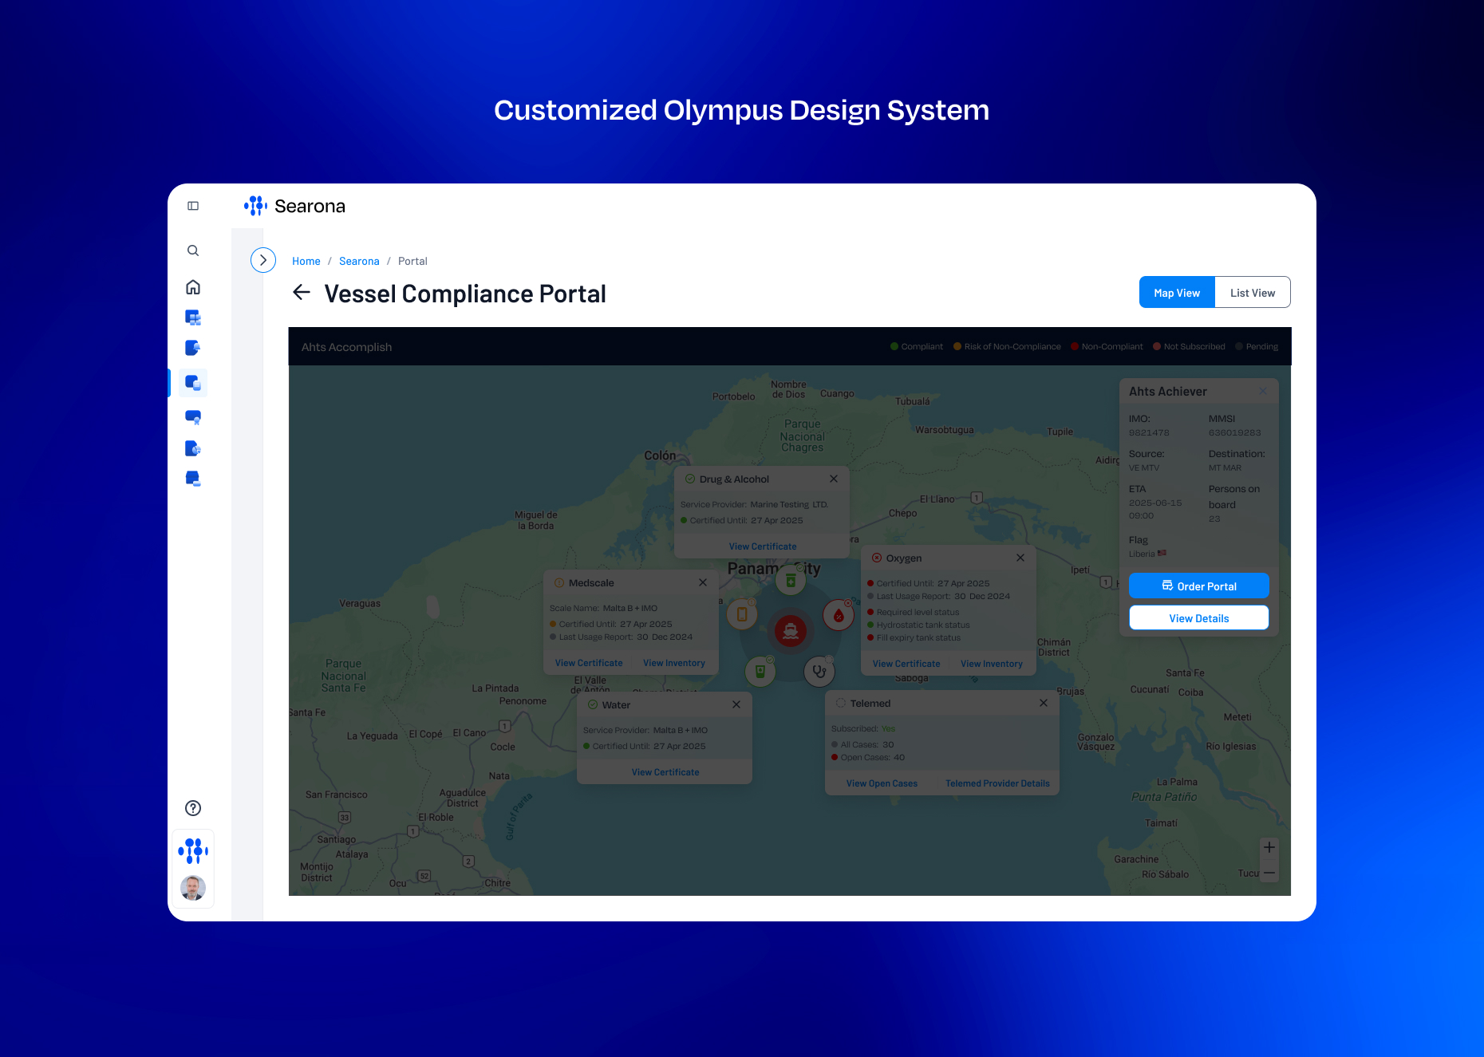Click the Telemed card title

point(870,703)
